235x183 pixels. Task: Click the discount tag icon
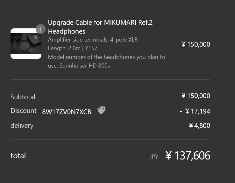[x=101, y=110]
